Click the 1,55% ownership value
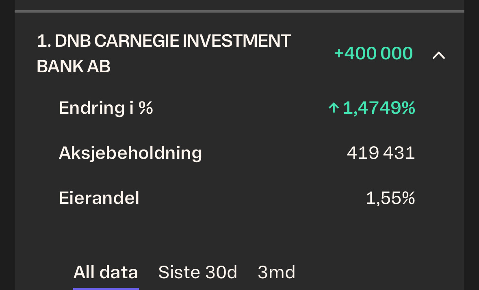 (x=390, y=198)
